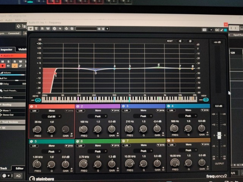Click band 3 gain value -2.4 dB

[x=157, y=121]
